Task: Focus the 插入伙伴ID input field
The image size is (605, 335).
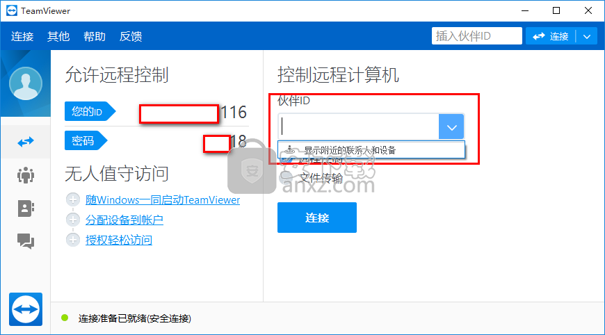Action: coord(476,36)
